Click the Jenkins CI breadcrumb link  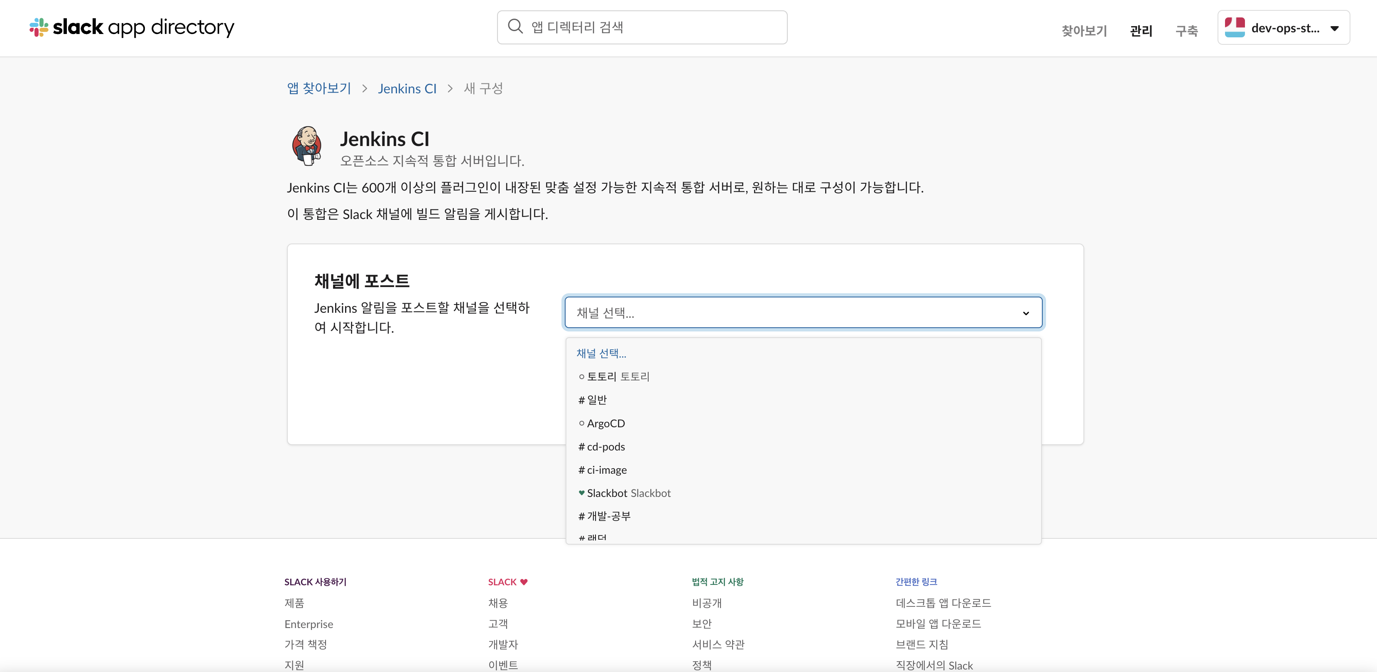tap(407, 89)
